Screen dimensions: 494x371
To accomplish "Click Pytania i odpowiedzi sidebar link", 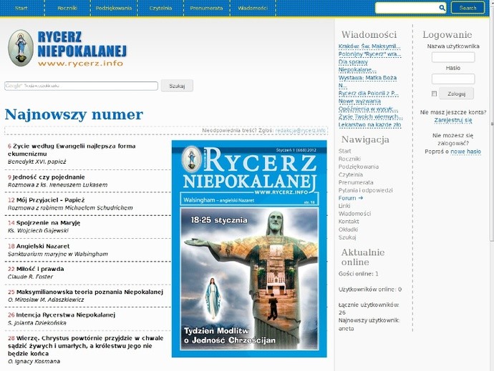I will coord(365,190).
